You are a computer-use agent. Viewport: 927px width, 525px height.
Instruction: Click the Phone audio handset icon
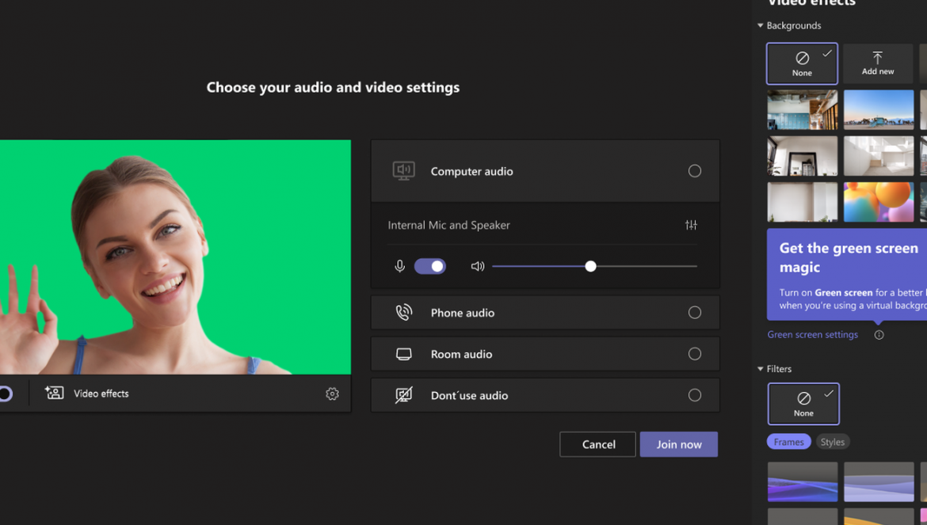coord(404,313)
